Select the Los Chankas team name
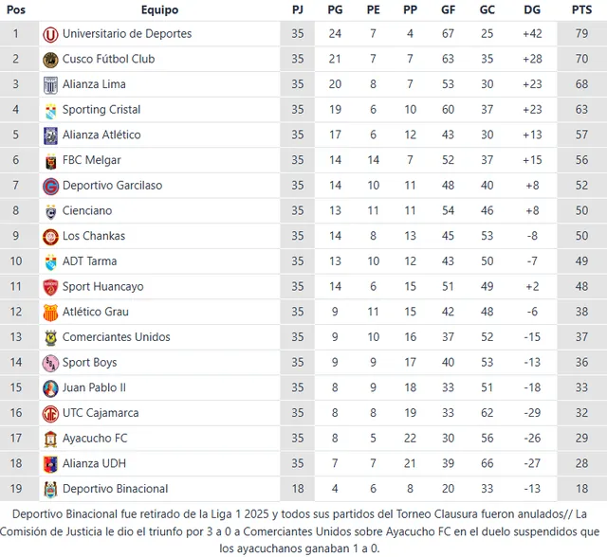This screenshot has height=557, width=607. (x=94, y=236)
